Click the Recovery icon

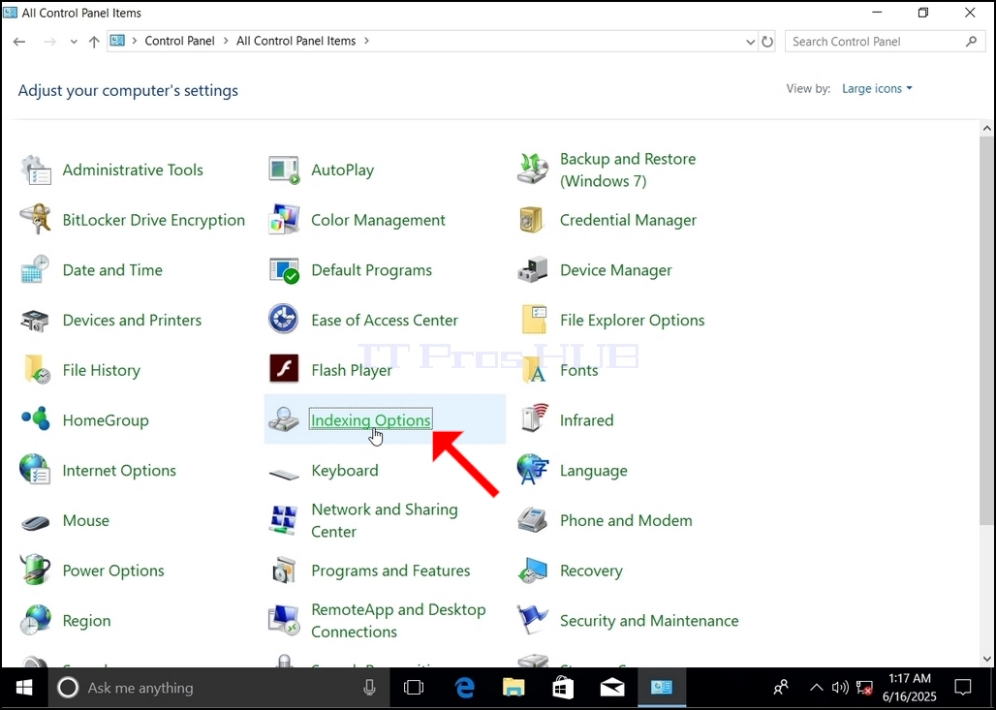532,571
